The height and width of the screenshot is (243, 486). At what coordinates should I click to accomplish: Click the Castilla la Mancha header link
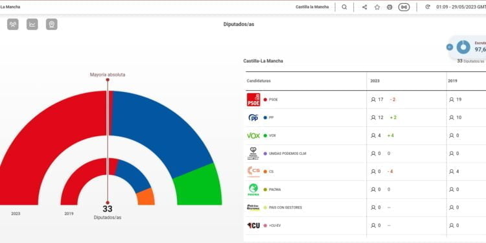pos(312,7)
